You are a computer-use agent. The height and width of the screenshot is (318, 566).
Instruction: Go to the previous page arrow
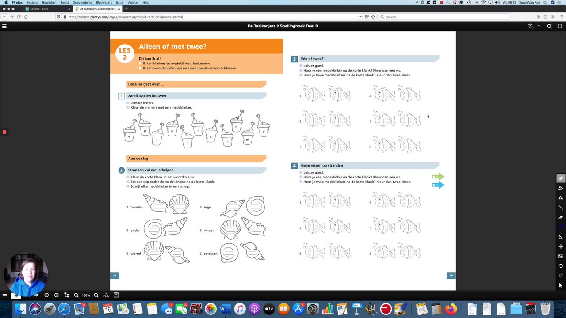pos(4,295)
